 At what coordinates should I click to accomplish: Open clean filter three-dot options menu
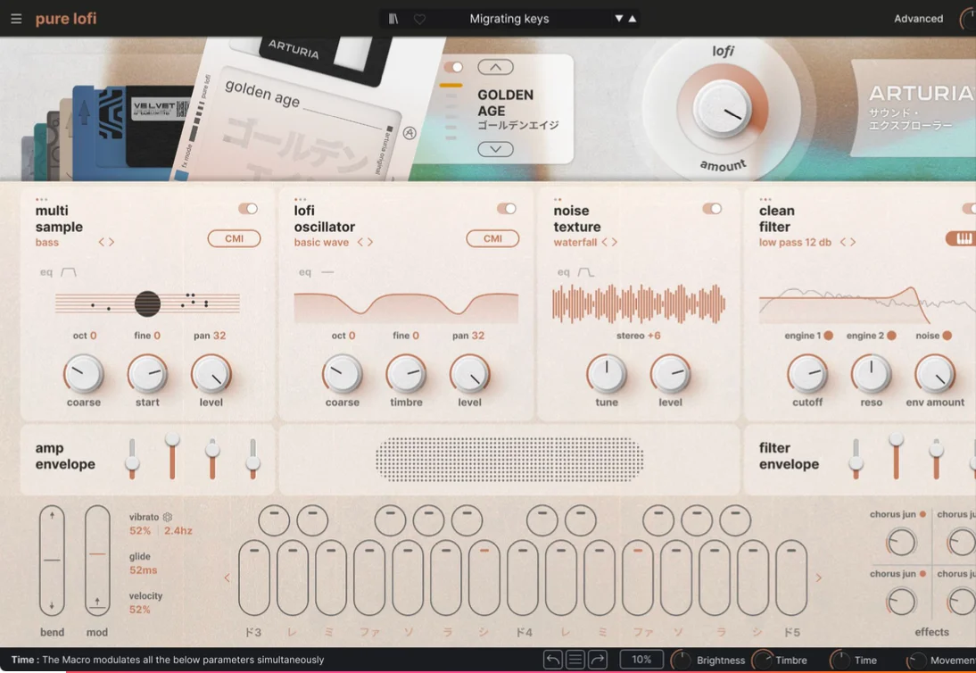click(765, 200)
